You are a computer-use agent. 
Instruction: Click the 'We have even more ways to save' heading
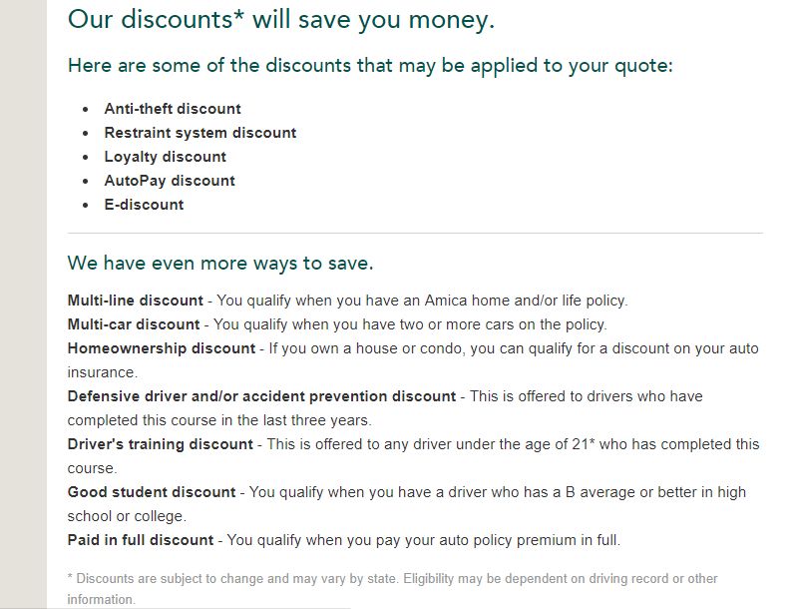[x=220, y=264]
